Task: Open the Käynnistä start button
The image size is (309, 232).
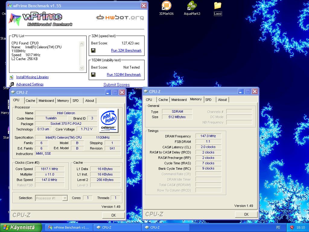Action: 21,227
